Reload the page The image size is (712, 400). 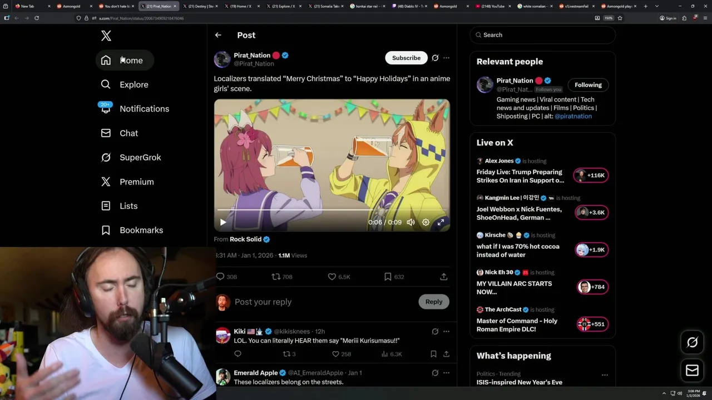[x=37, y=18]
